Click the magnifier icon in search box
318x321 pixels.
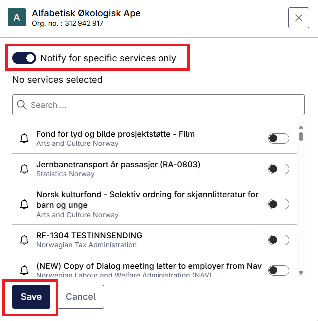point(22,105)
